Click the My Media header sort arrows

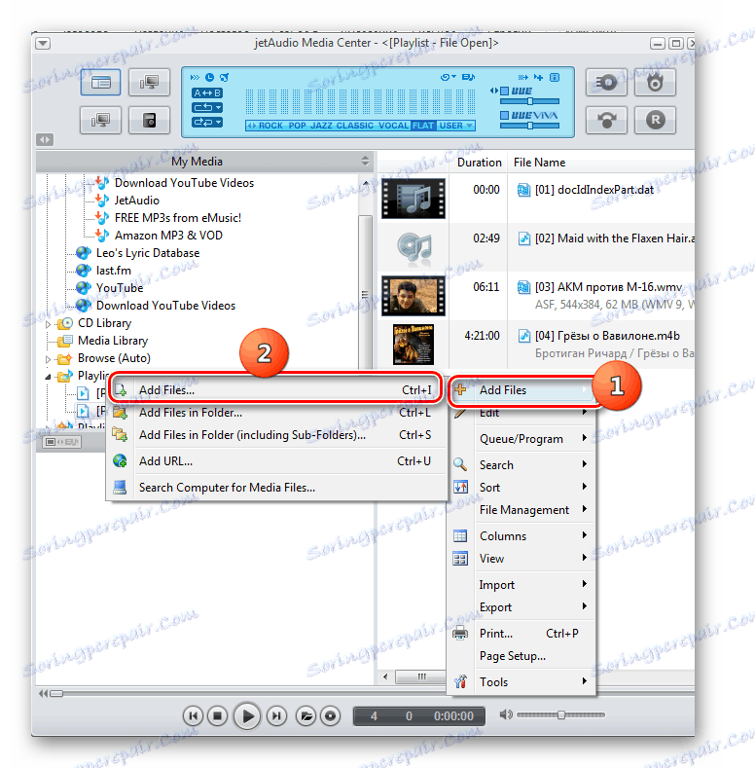[365, 161]
